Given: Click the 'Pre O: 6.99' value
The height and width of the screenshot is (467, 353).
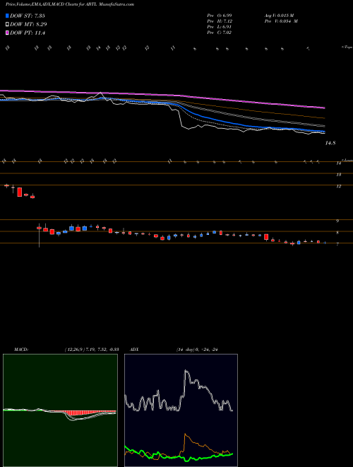Looking at the screenshot, I should [x=220, y=15].
